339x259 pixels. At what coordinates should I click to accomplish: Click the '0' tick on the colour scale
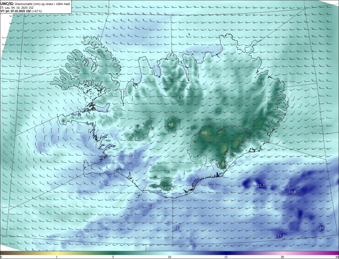pos(1,257)
